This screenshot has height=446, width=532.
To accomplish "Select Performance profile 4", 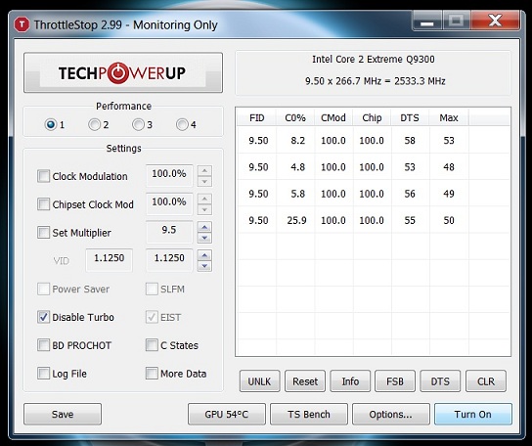I will pyautogui.click(x=182, y=124).
